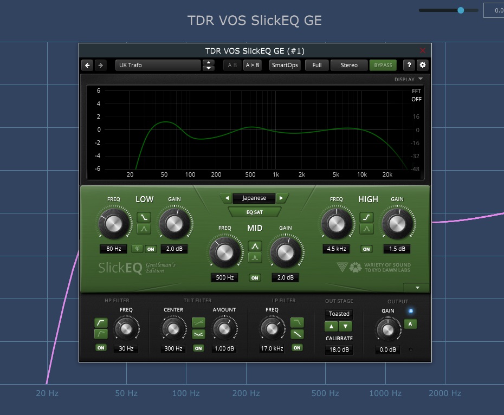Viewport: 504px width, 415px height.
Task: Toggle the A B compare button
Action: coord(232,65)
